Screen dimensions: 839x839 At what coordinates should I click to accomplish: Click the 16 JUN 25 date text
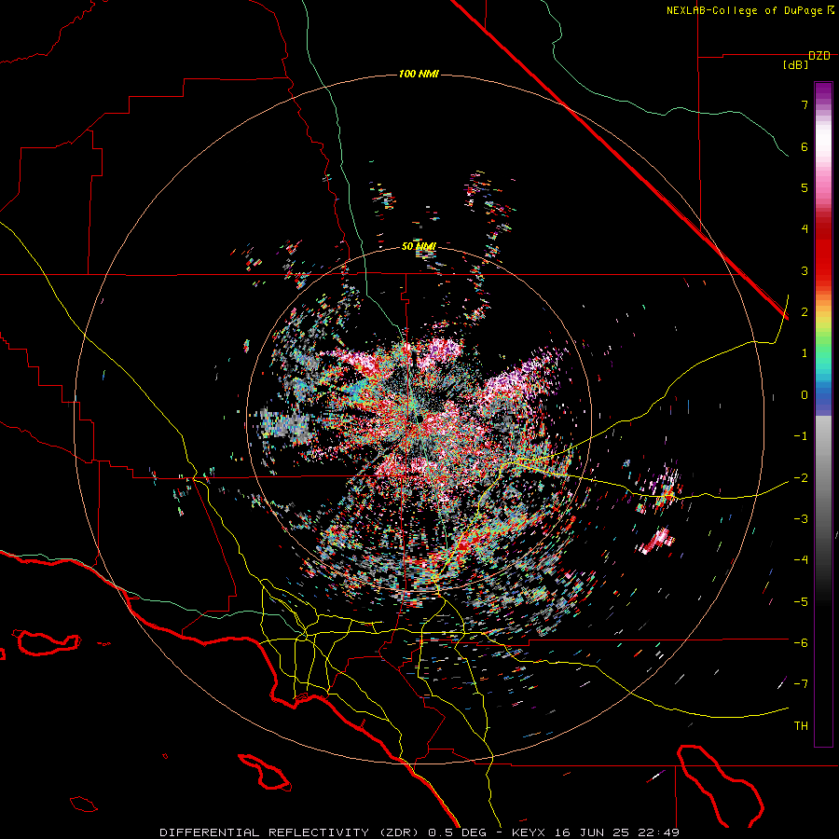pyautogui.click(x=591, y=832)
